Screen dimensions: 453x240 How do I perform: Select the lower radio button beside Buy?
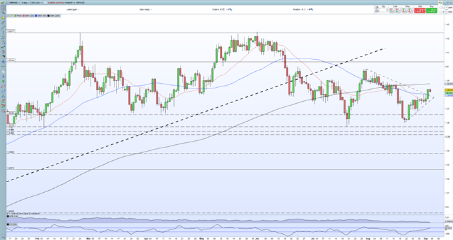tap(441, 12)
